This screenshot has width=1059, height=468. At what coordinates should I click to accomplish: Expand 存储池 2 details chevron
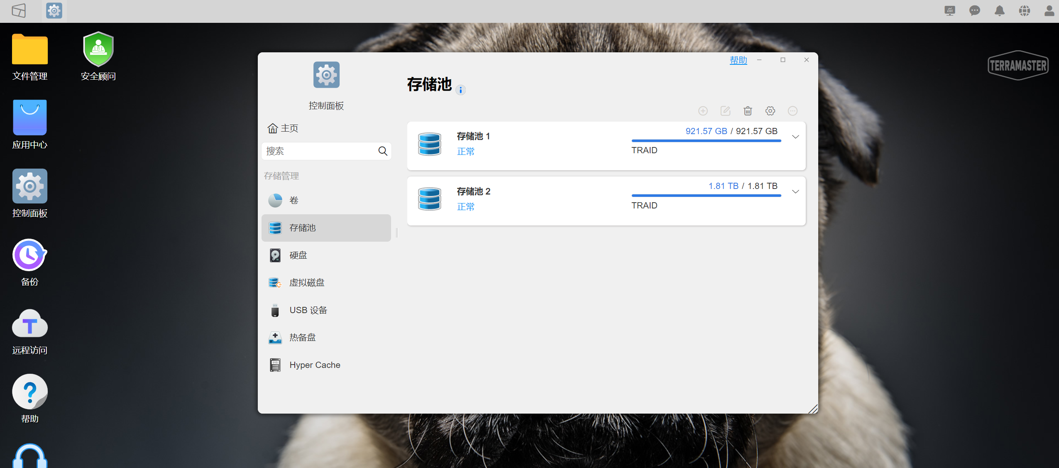pos(795,191)
